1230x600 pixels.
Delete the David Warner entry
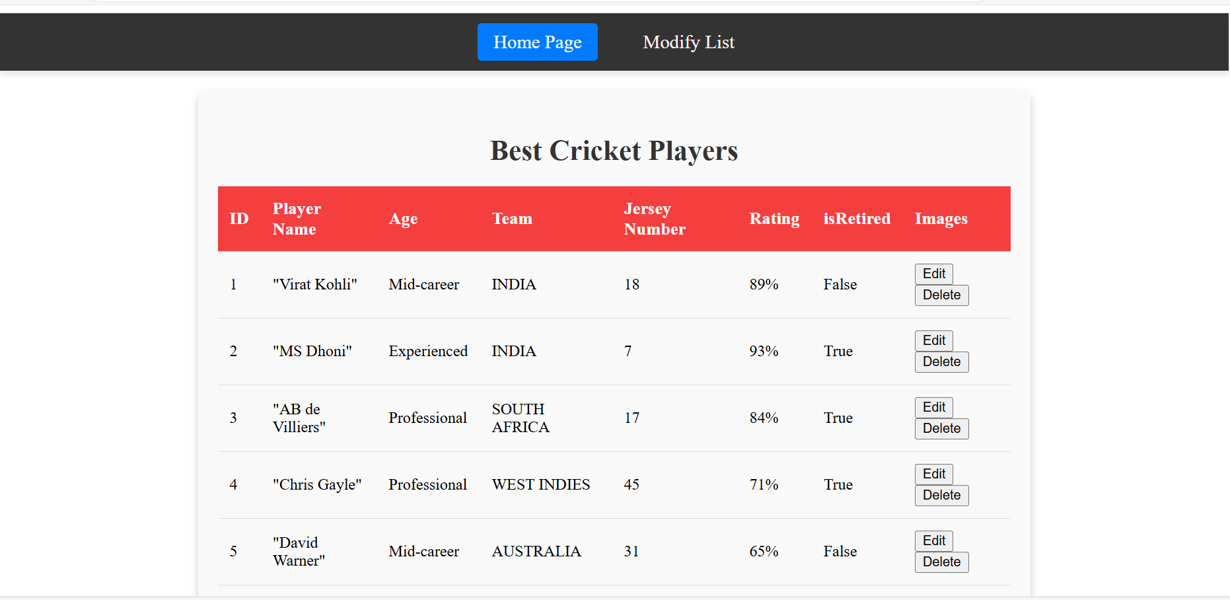pos(941,562)
